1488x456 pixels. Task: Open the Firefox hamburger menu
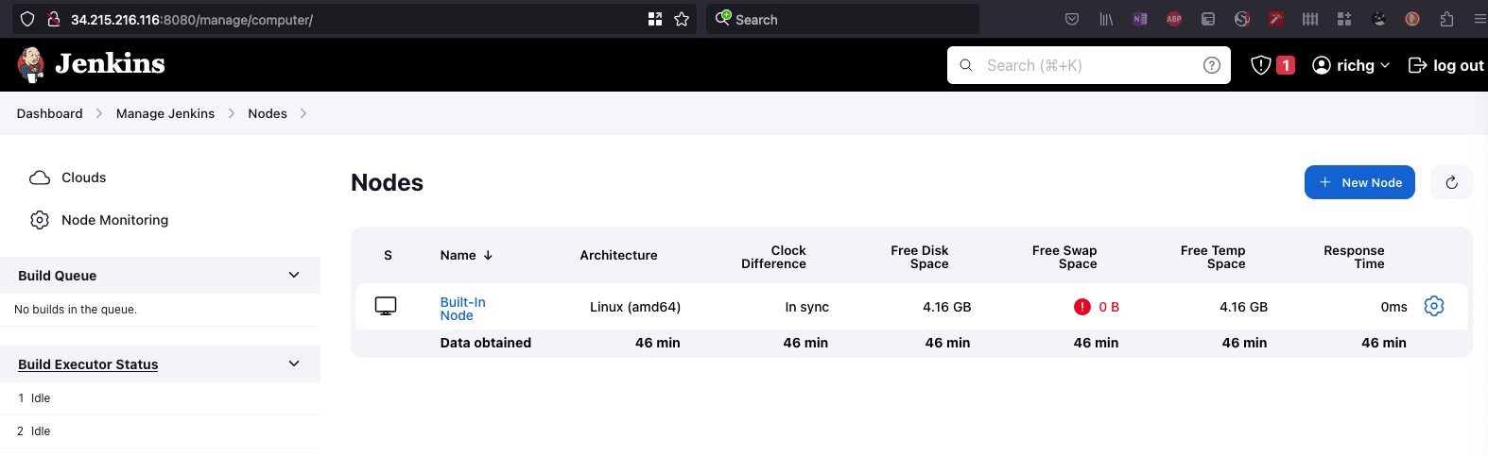click(x=1479, y=19)
